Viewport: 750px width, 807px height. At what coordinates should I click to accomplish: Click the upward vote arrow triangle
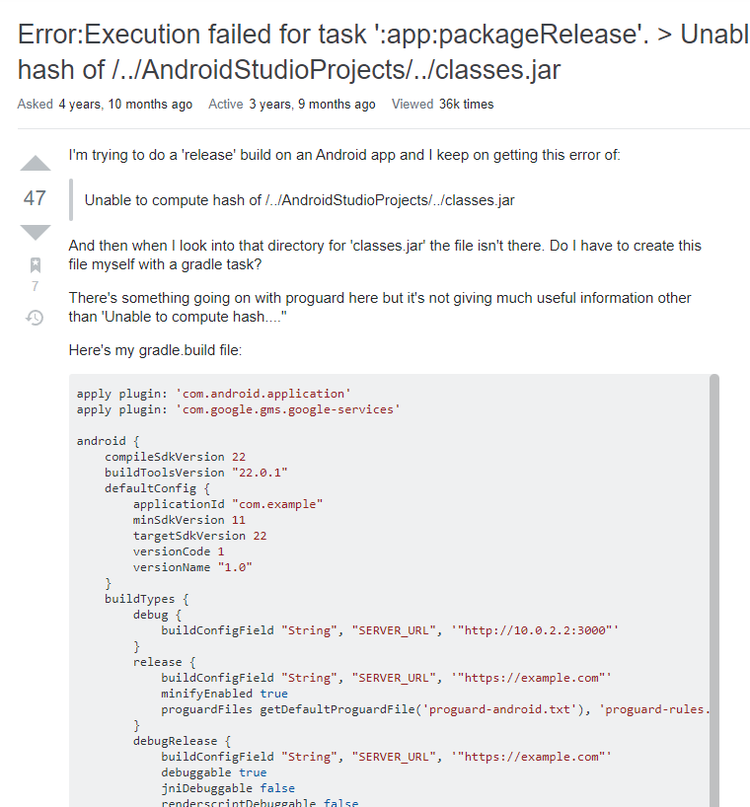(x=35, y=164)
